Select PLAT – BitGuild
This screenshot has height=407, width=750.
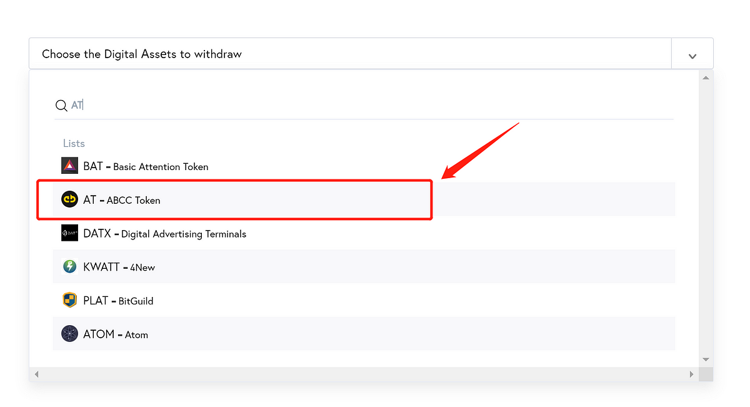[364, 300]
